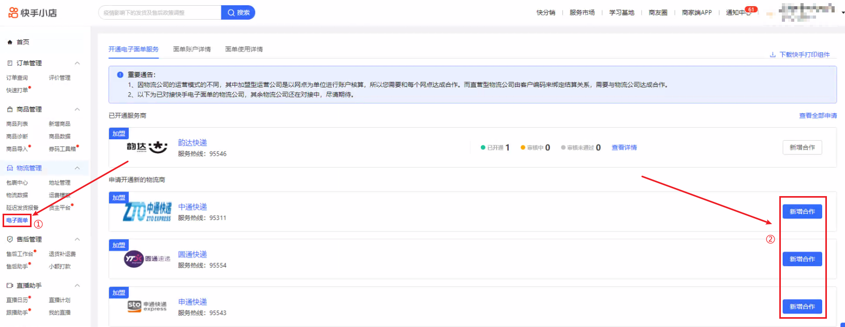
Task: Click 下载快手打印组件 link
Action: 805,55
